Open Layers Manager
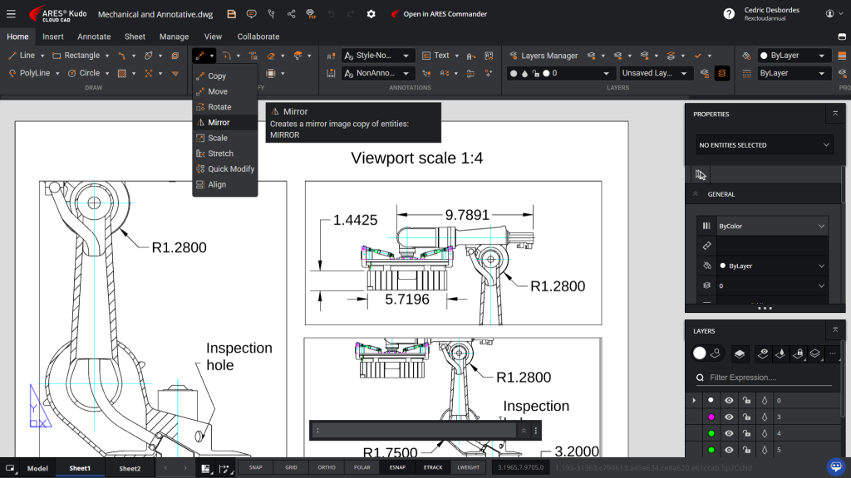 pos(544,56)
